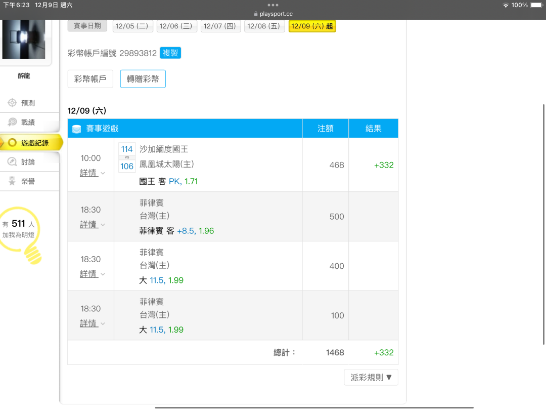
Task: Click the 12/09 (六) date heading
Action: 87,111
